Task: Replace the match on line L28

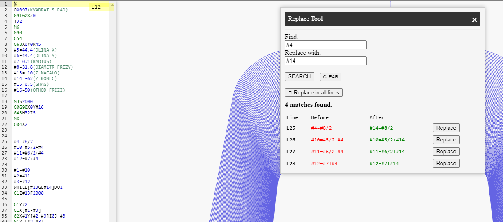Action: [x=446, y=164]
